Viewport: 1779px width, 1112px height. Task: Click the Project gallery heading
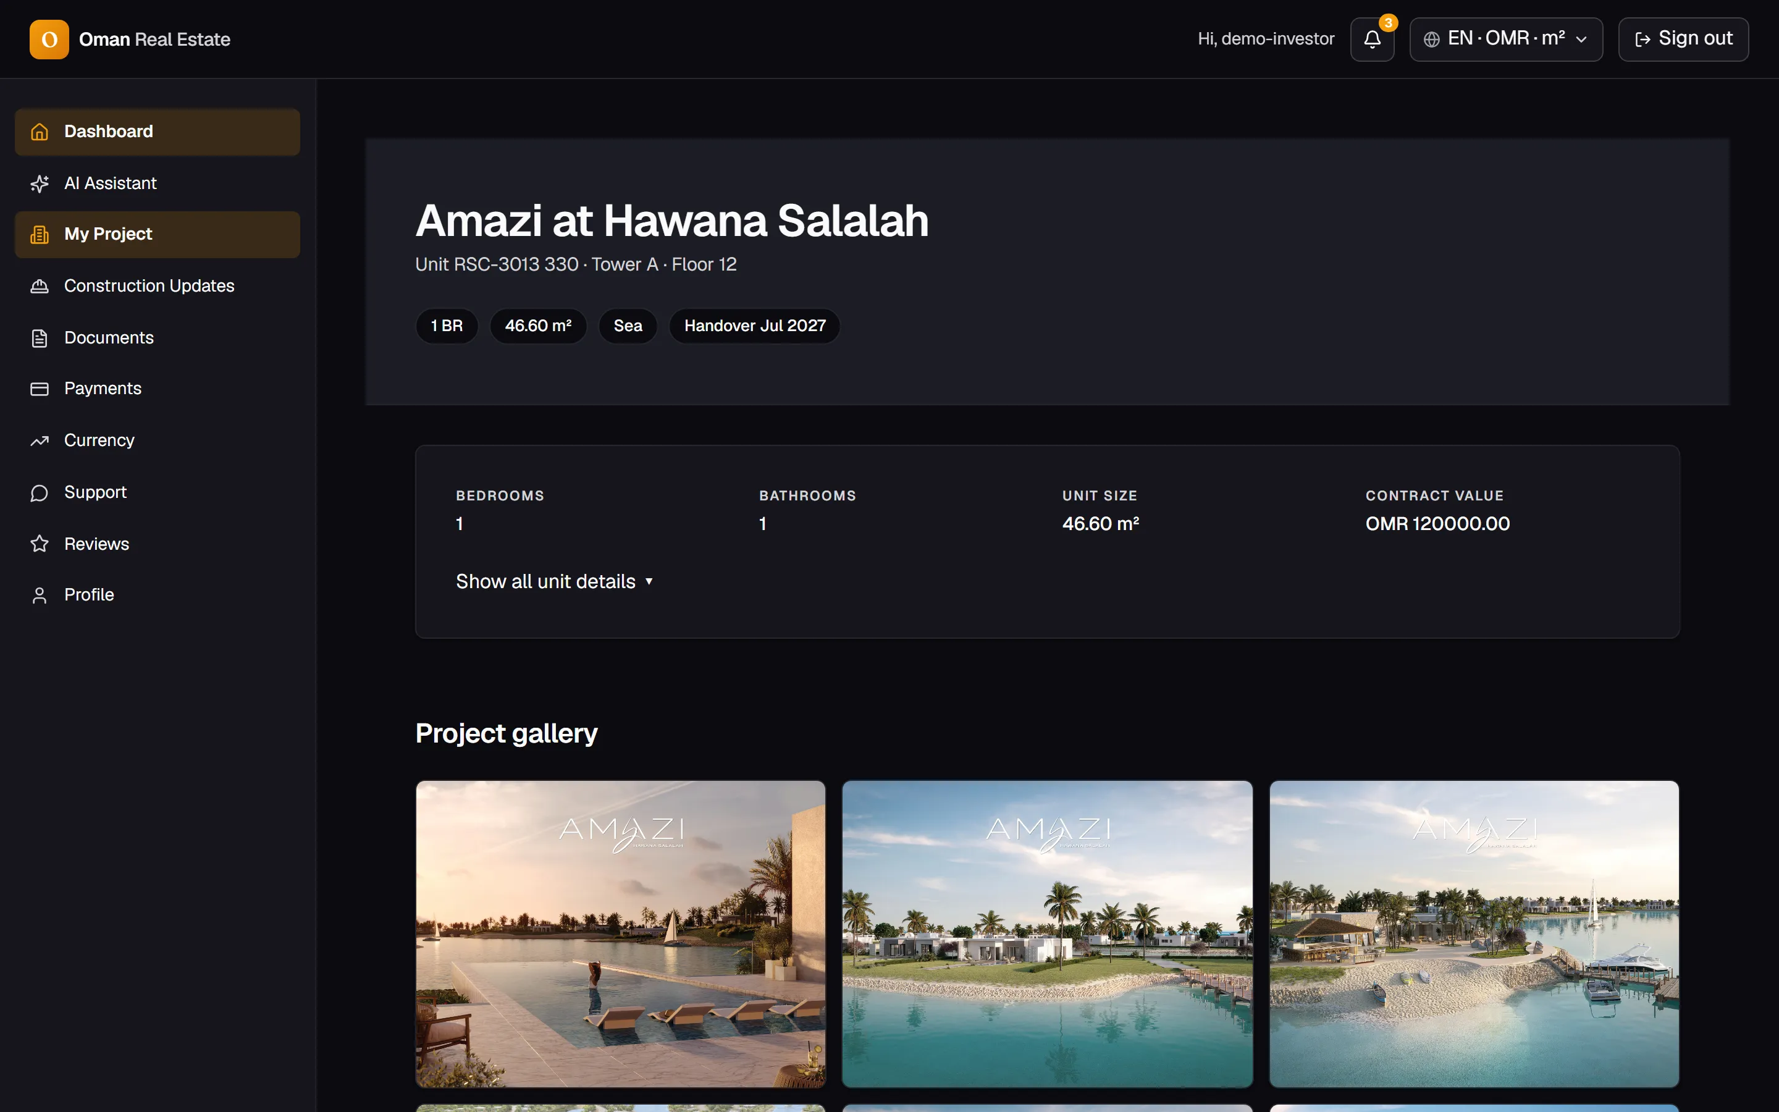coord(507,733)
